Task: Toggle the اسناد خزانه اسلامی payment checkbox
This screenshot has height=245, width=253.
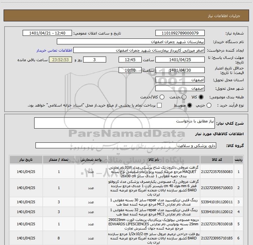Action: [159, 105]
